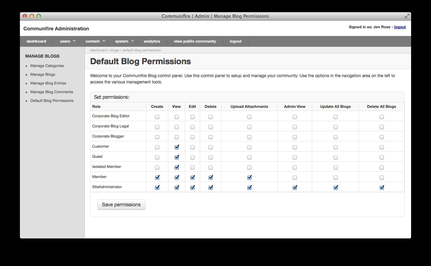Enable Admin View for Isolated Member
Screen dimensions: 431x266
pyautogui.click(x=295, y=167)
